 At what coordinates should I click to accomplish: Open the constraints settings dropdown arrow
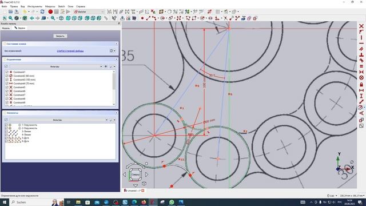pyautogui.click(x=114, y=66)
